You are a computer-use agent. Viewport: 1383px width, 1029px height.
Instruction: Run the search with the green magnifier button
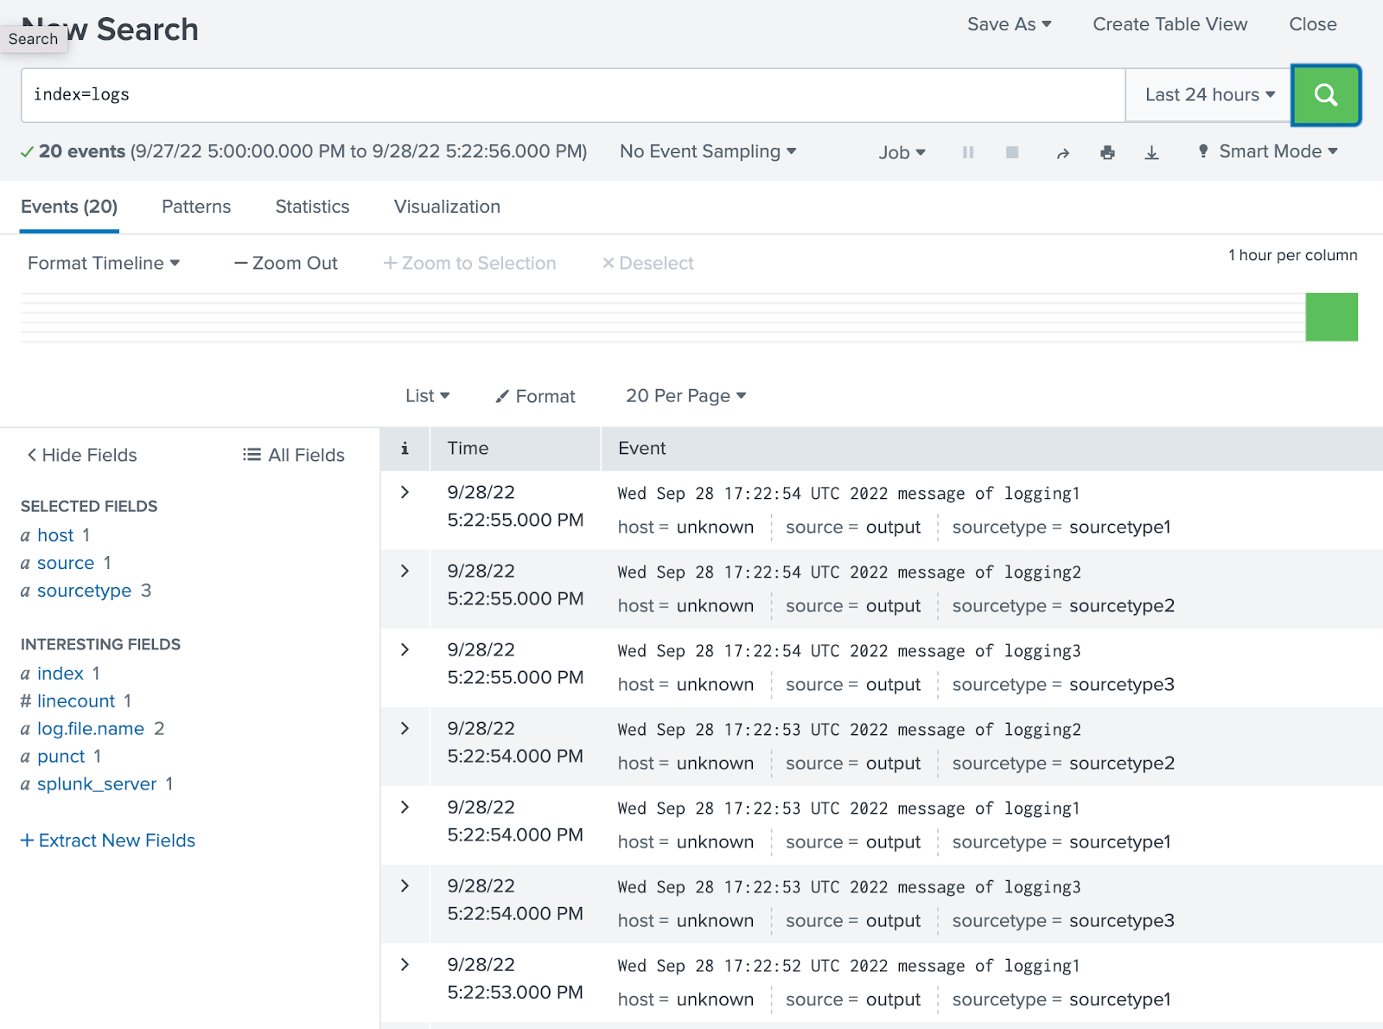[1325, 95]
